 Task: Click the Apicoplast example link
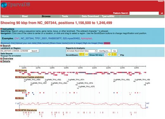pos(87,38)
